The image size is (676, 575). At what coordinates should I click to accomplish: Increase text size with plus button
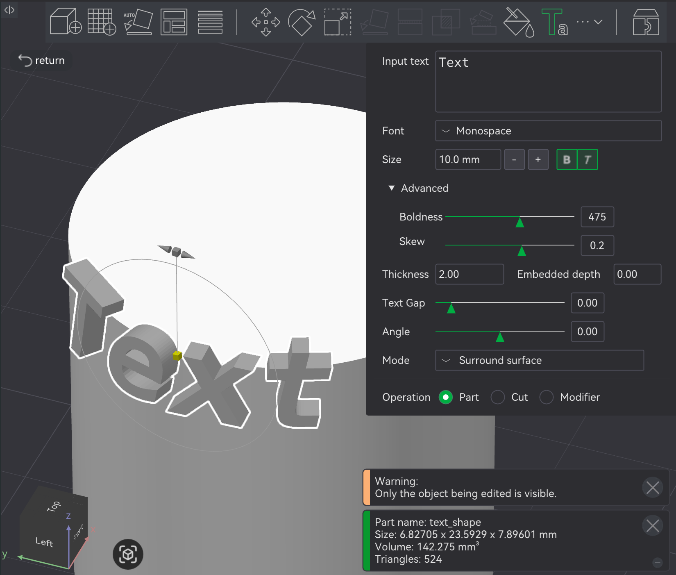pos(538,159)
